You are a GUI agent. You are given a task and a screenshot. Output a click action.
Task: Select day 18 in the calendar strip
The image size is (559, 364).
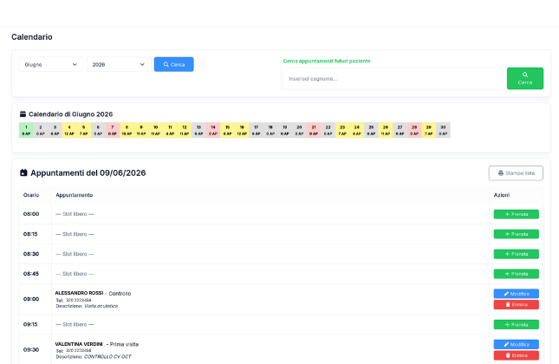(270, 130)
